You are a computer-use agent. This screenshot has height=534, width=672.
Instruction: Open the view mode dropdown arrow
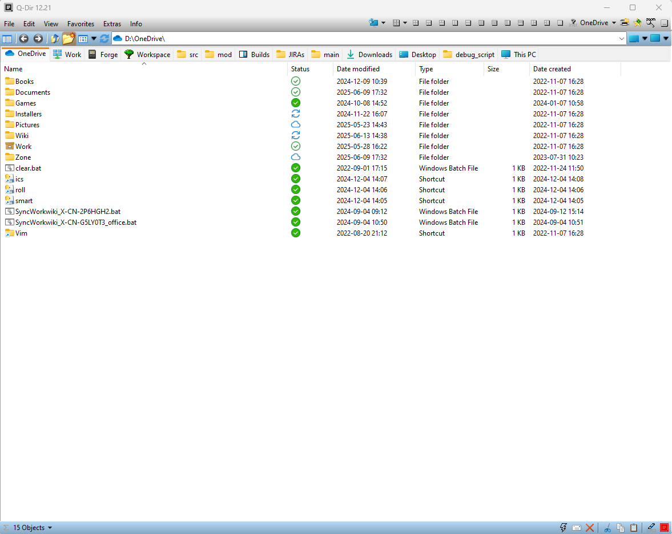point(94,39)
